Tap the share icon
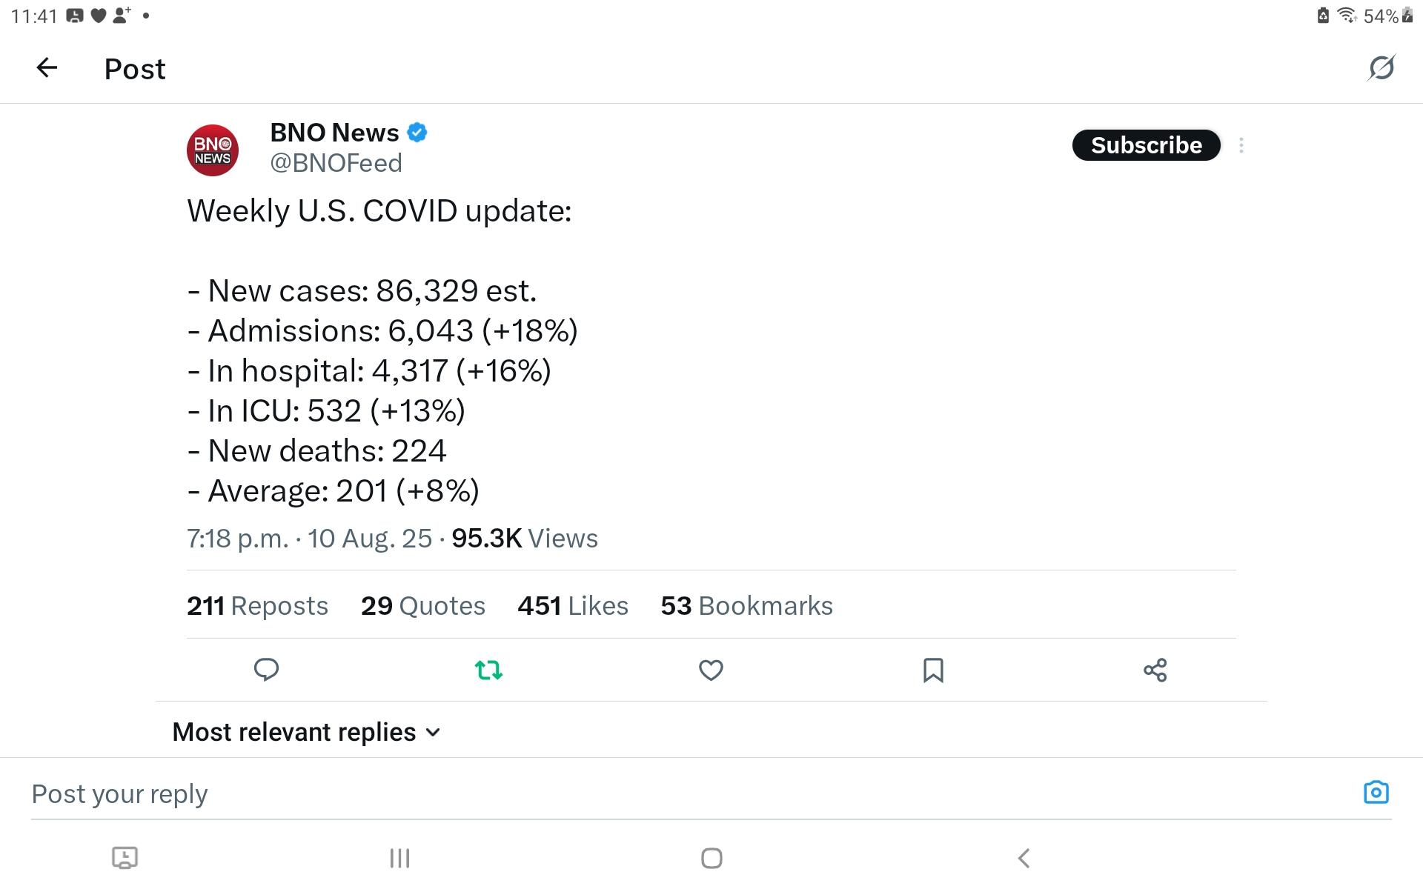 1155,670
